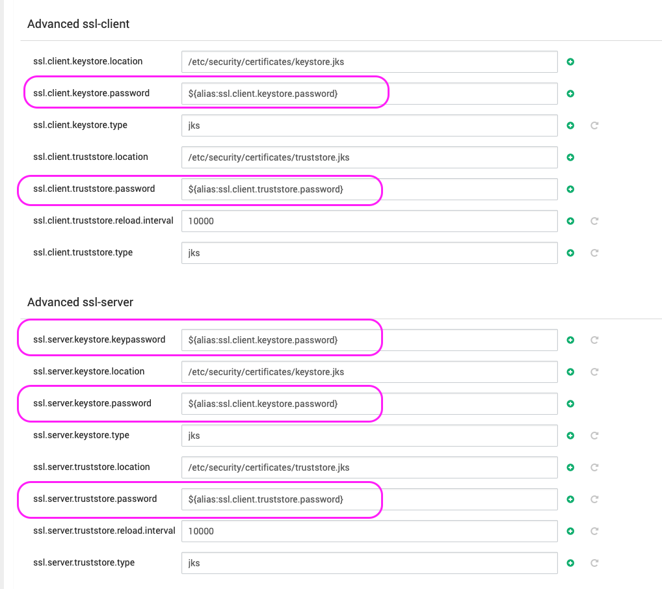Click green plus icon beside ssl.client.keystore.password
662x589 pixels.
pos(570,94)
